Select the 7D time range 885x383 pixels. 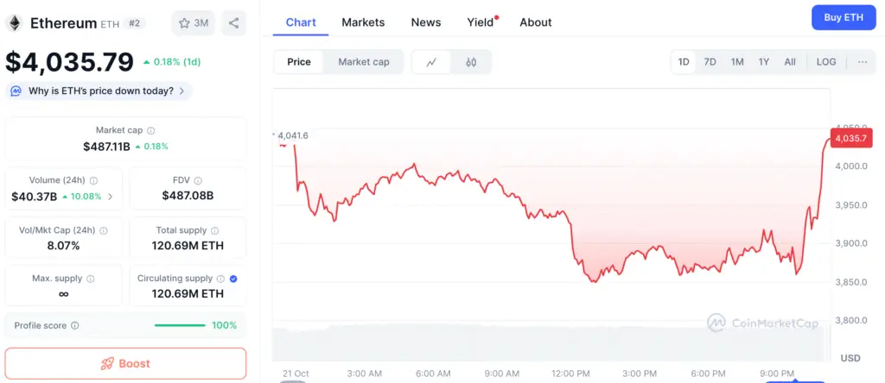tap(710, 62)
